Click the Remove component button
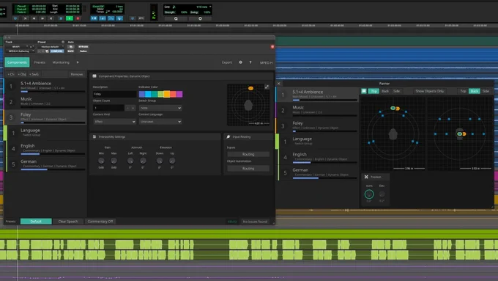 tap(77, 74)
